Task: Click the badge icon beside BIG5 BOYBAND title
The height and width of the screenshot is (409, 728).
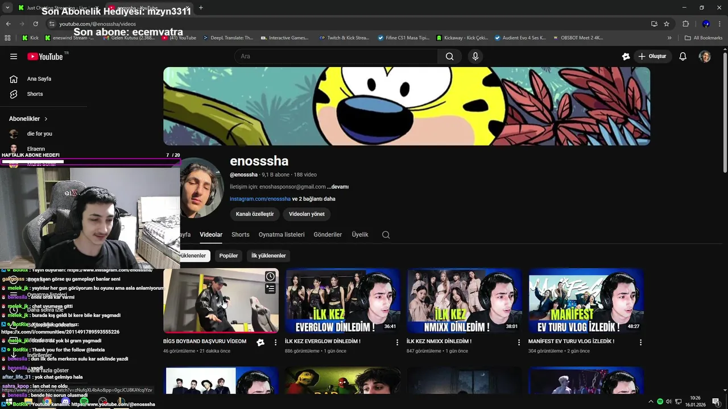Action: pyautogui.click(x=260, y=342)
